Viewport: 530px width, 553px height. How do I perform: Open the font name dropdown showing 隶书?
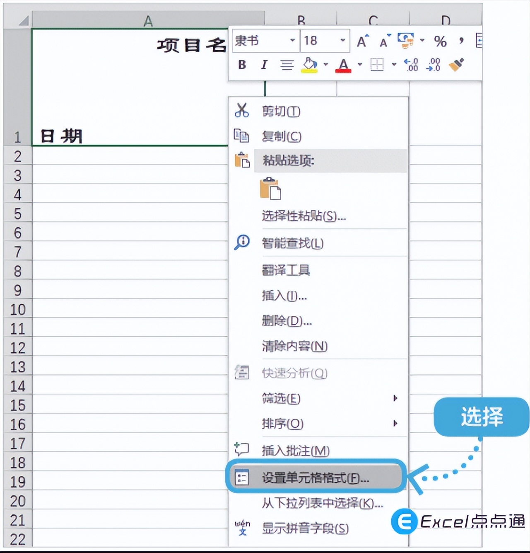click(x=293, y=41)
